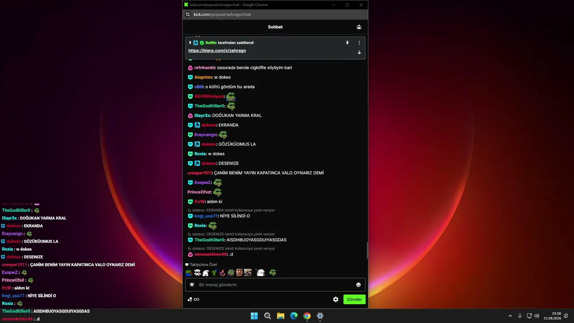Insert the green frog with balloon emote
Viewport: 574px width, 323px height.
click(214, 272)
